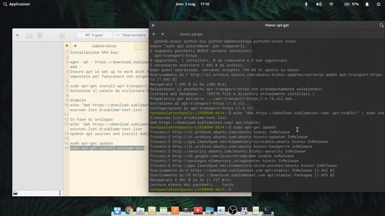Launch Google Chrome from dock
385x216 pixels.
click(x=129, y=211)
